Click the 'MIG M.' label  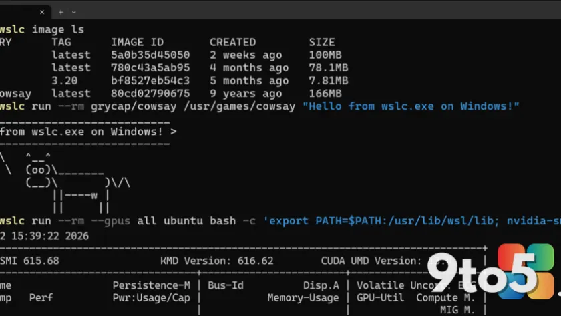[x=457, y=309]
